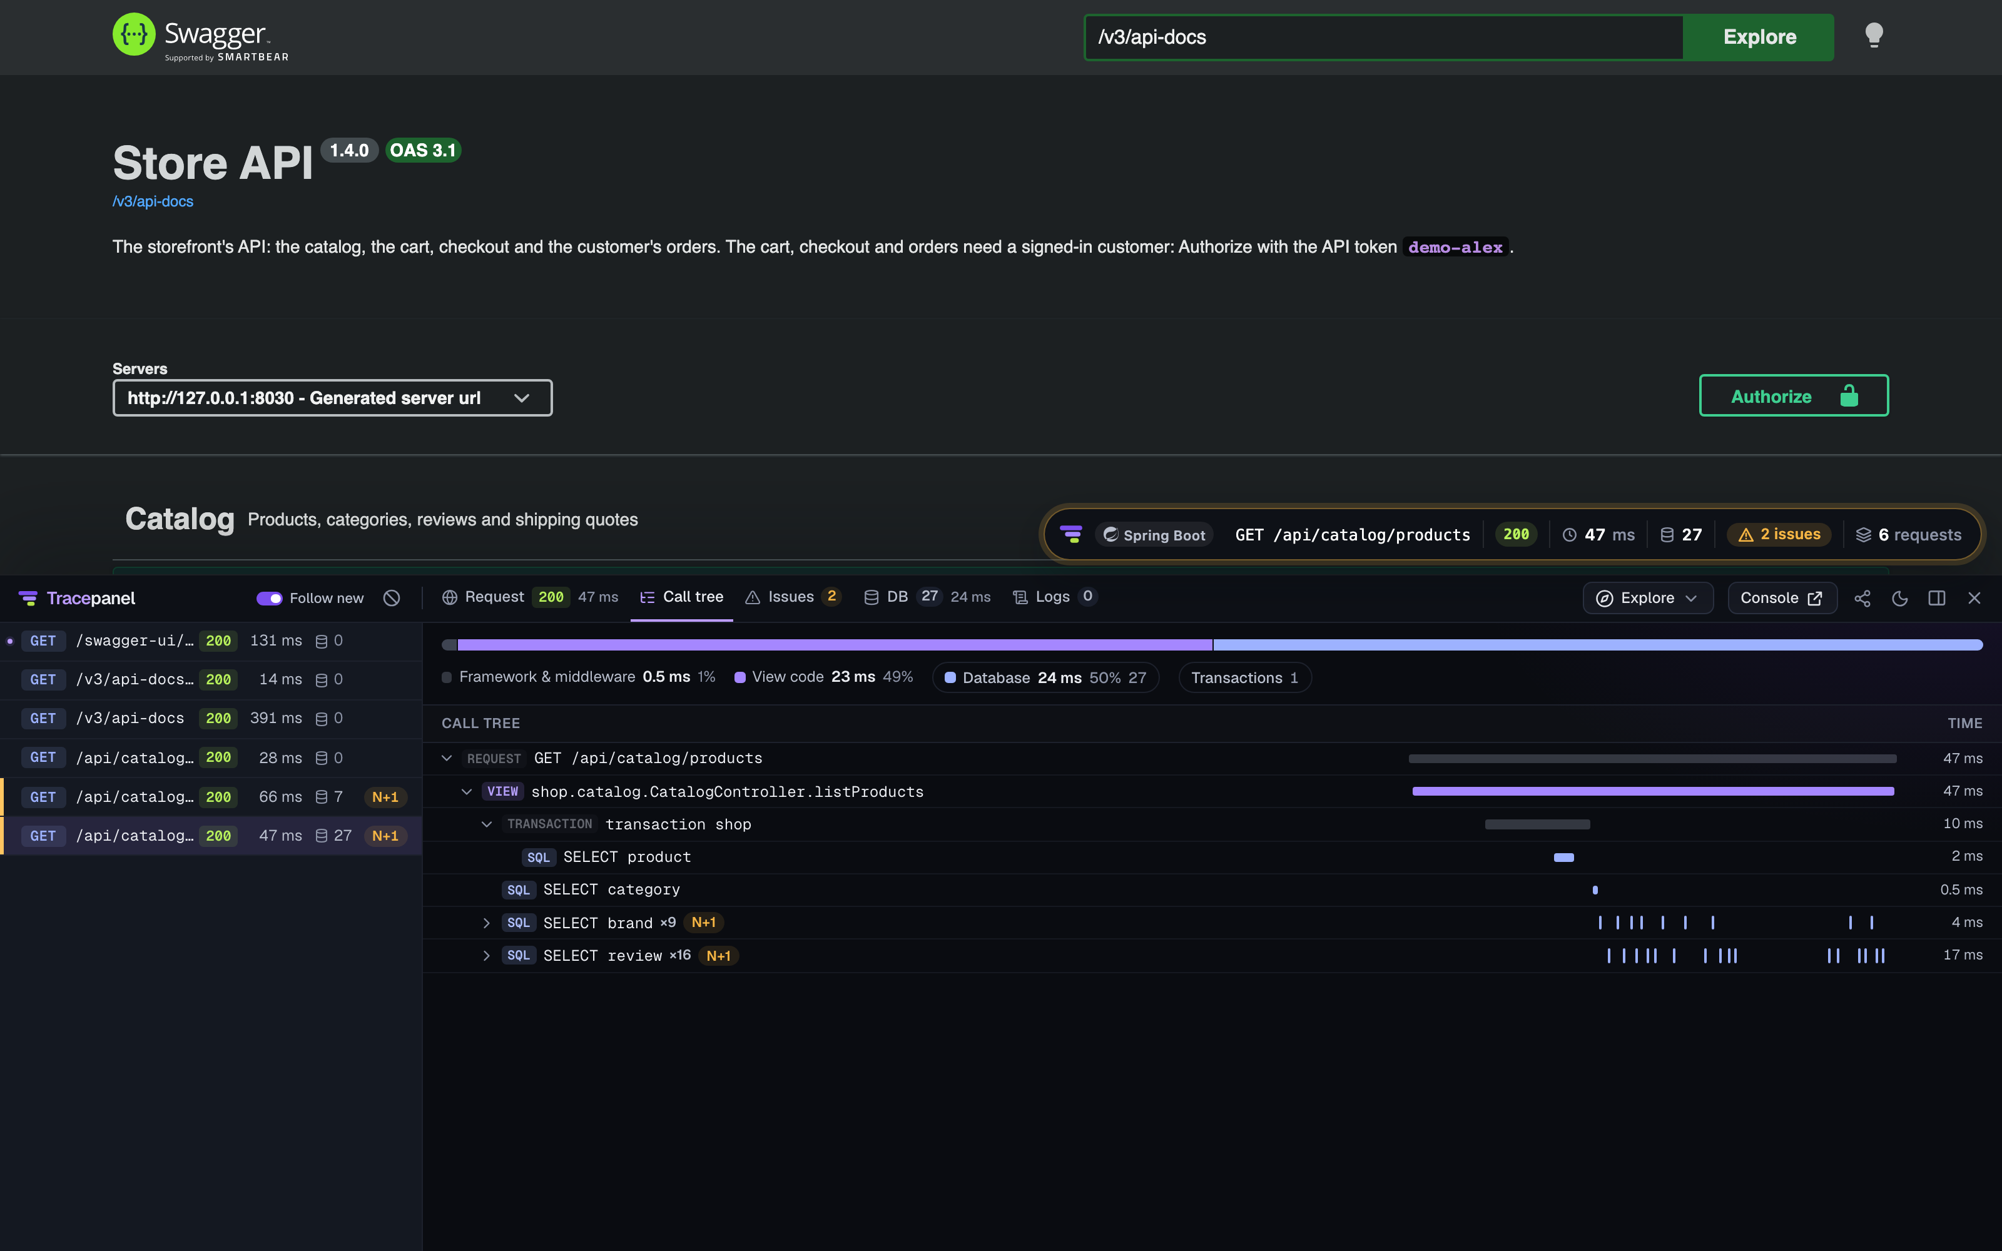Open the Explore dropdown in Tracepanel
The width and height of the screenshot is (2002, 1251).
coord(1647,598)
